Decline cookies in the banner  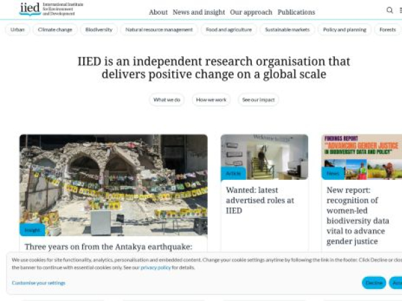[x=374, y=283]
